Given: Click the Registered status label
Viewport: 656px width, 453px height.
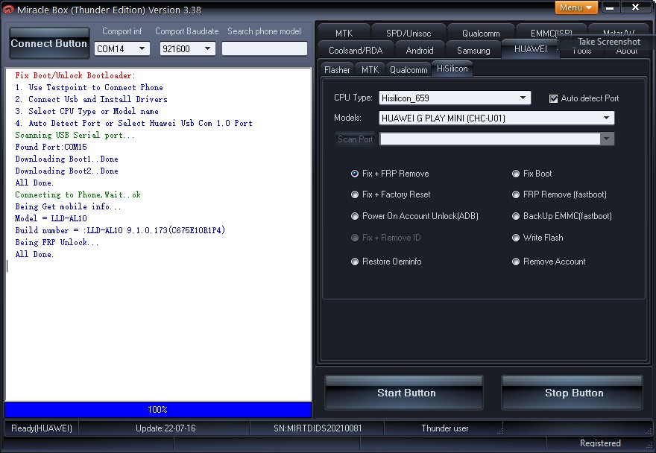Looking at the screenshot, I should coord(600,443).
